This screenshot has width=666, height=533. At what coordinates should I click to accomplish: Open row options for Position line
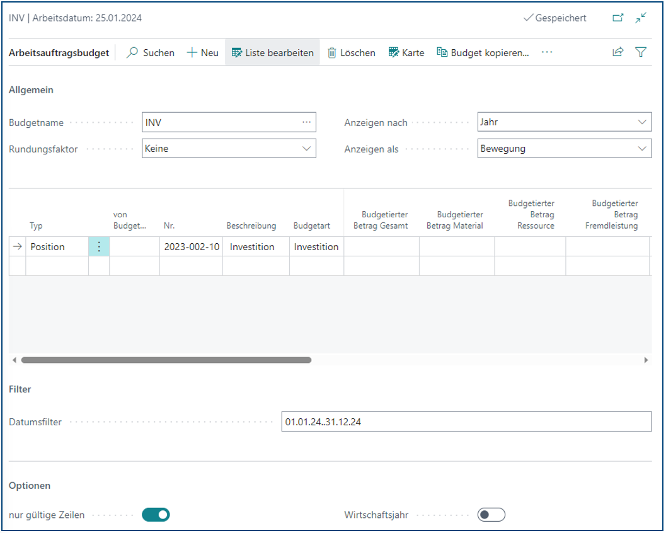coord(99,247)
